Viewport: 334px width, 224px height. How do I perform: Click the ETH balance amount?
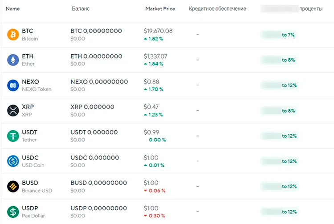tap(96, 56)
